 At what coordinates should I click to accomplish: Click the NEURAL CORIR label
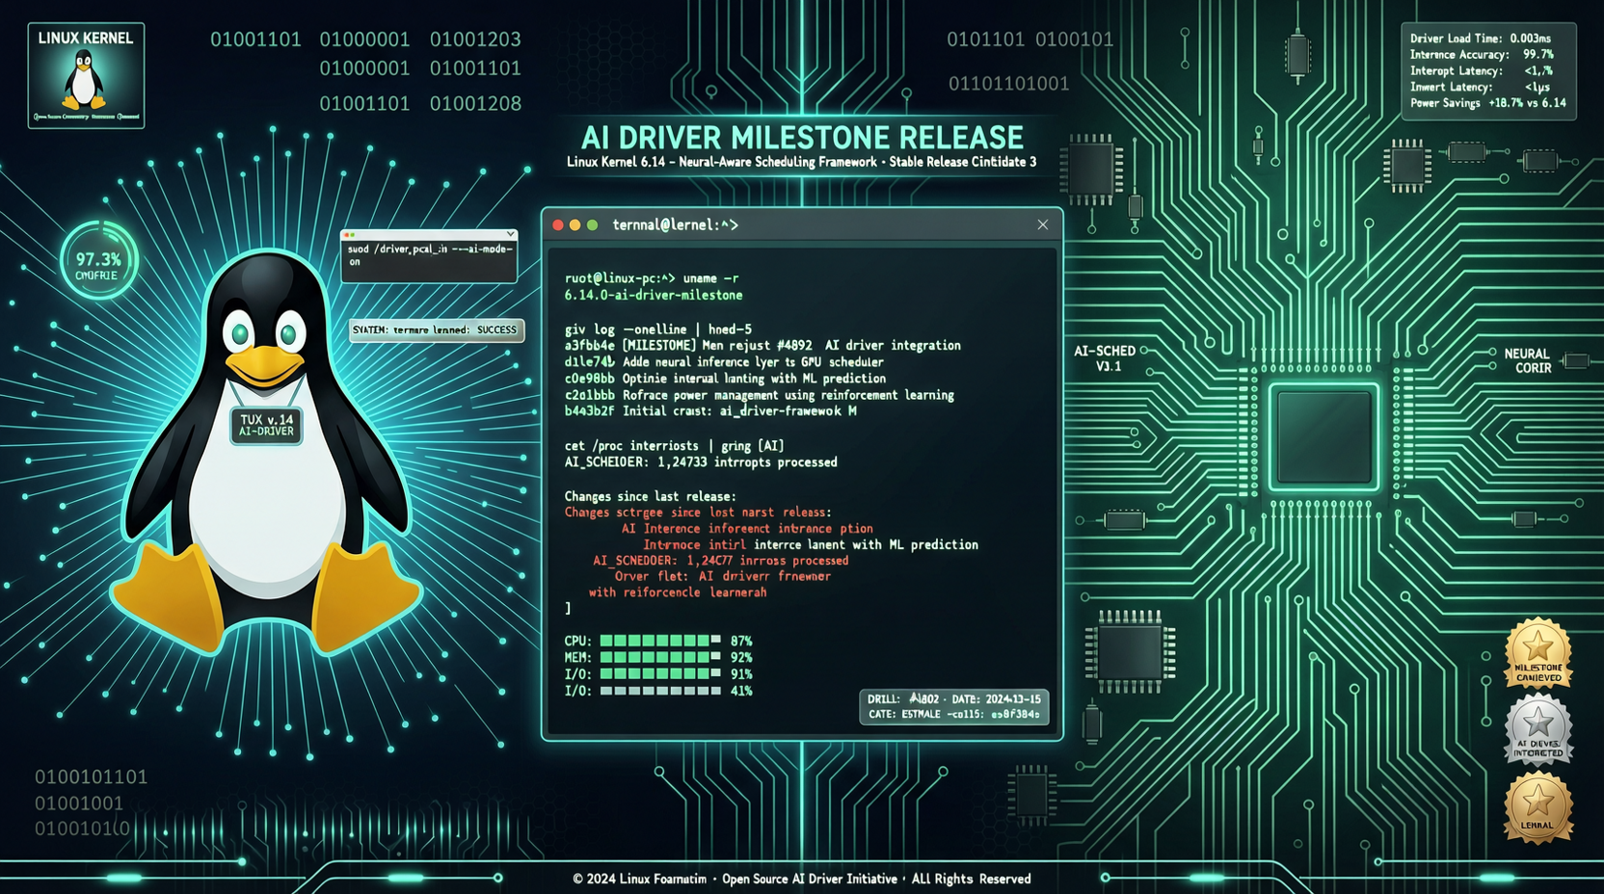tap(1527, 361)
